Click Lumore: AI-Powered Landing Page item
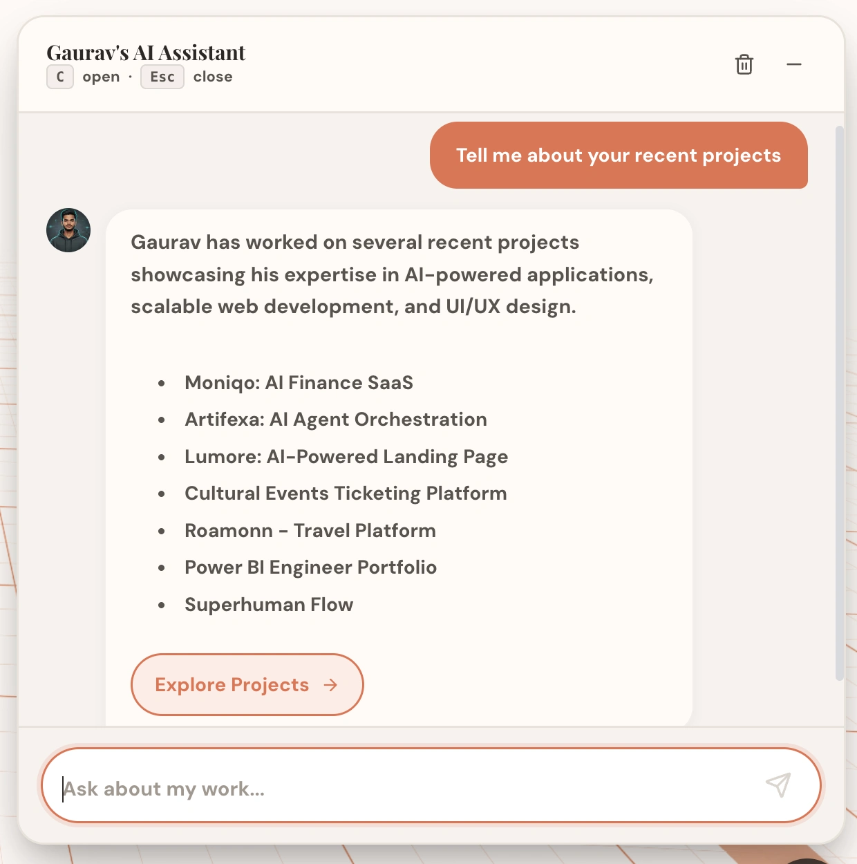The width and height of the screenshot is (857, 864). [346, 457]
